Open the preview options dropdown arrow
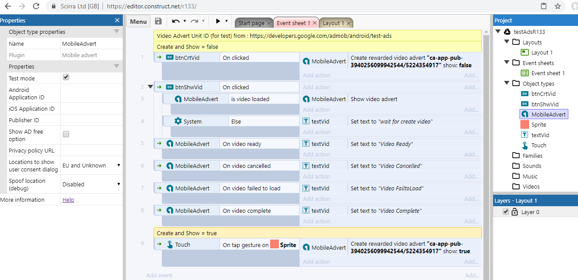This screenshot has width=578, height=280. click(227, 21)
